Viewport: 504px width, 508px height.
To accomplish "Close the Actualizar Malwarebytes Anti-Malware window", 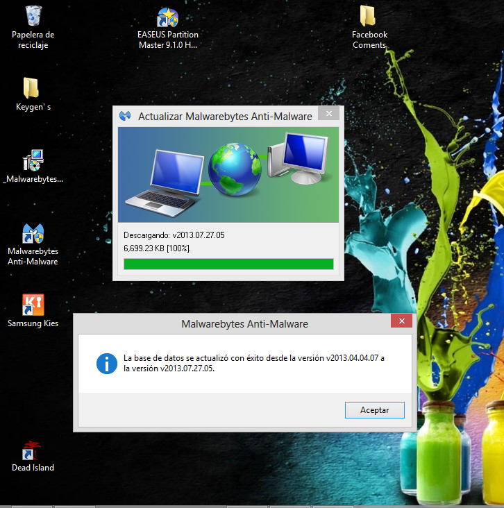I will (x=328, y=113).
